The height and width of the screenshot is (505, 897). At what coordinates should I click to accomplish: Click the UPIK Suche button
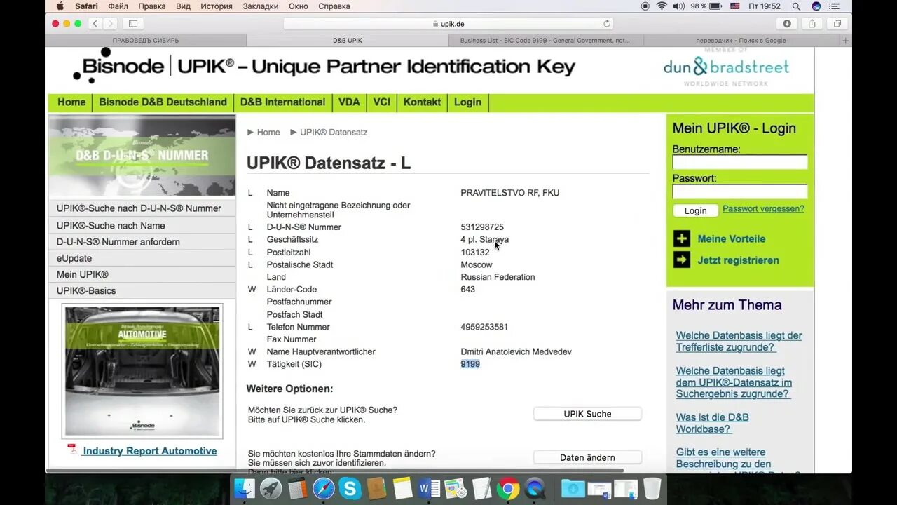pyautogui.click(x=587, y=414)
